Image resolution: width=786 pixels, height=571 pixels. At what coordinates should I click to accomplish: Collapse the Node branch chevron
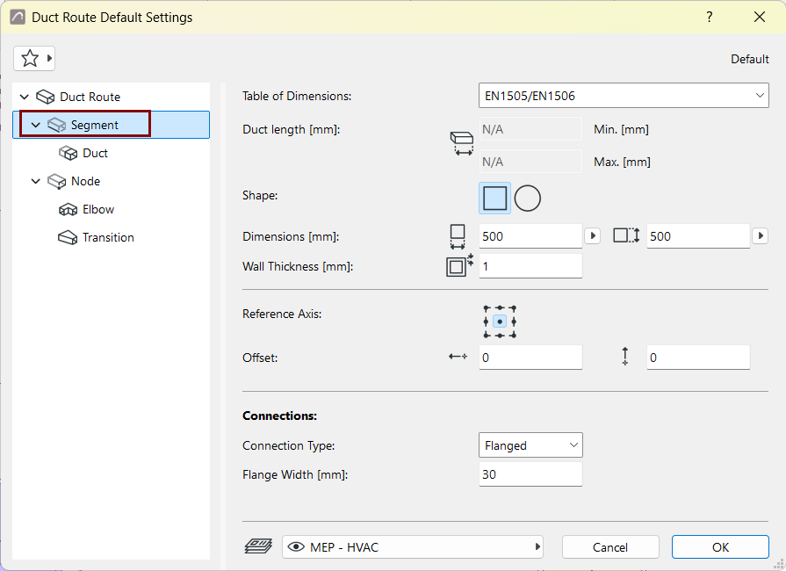pyautogui.click(x=36, y=181)
